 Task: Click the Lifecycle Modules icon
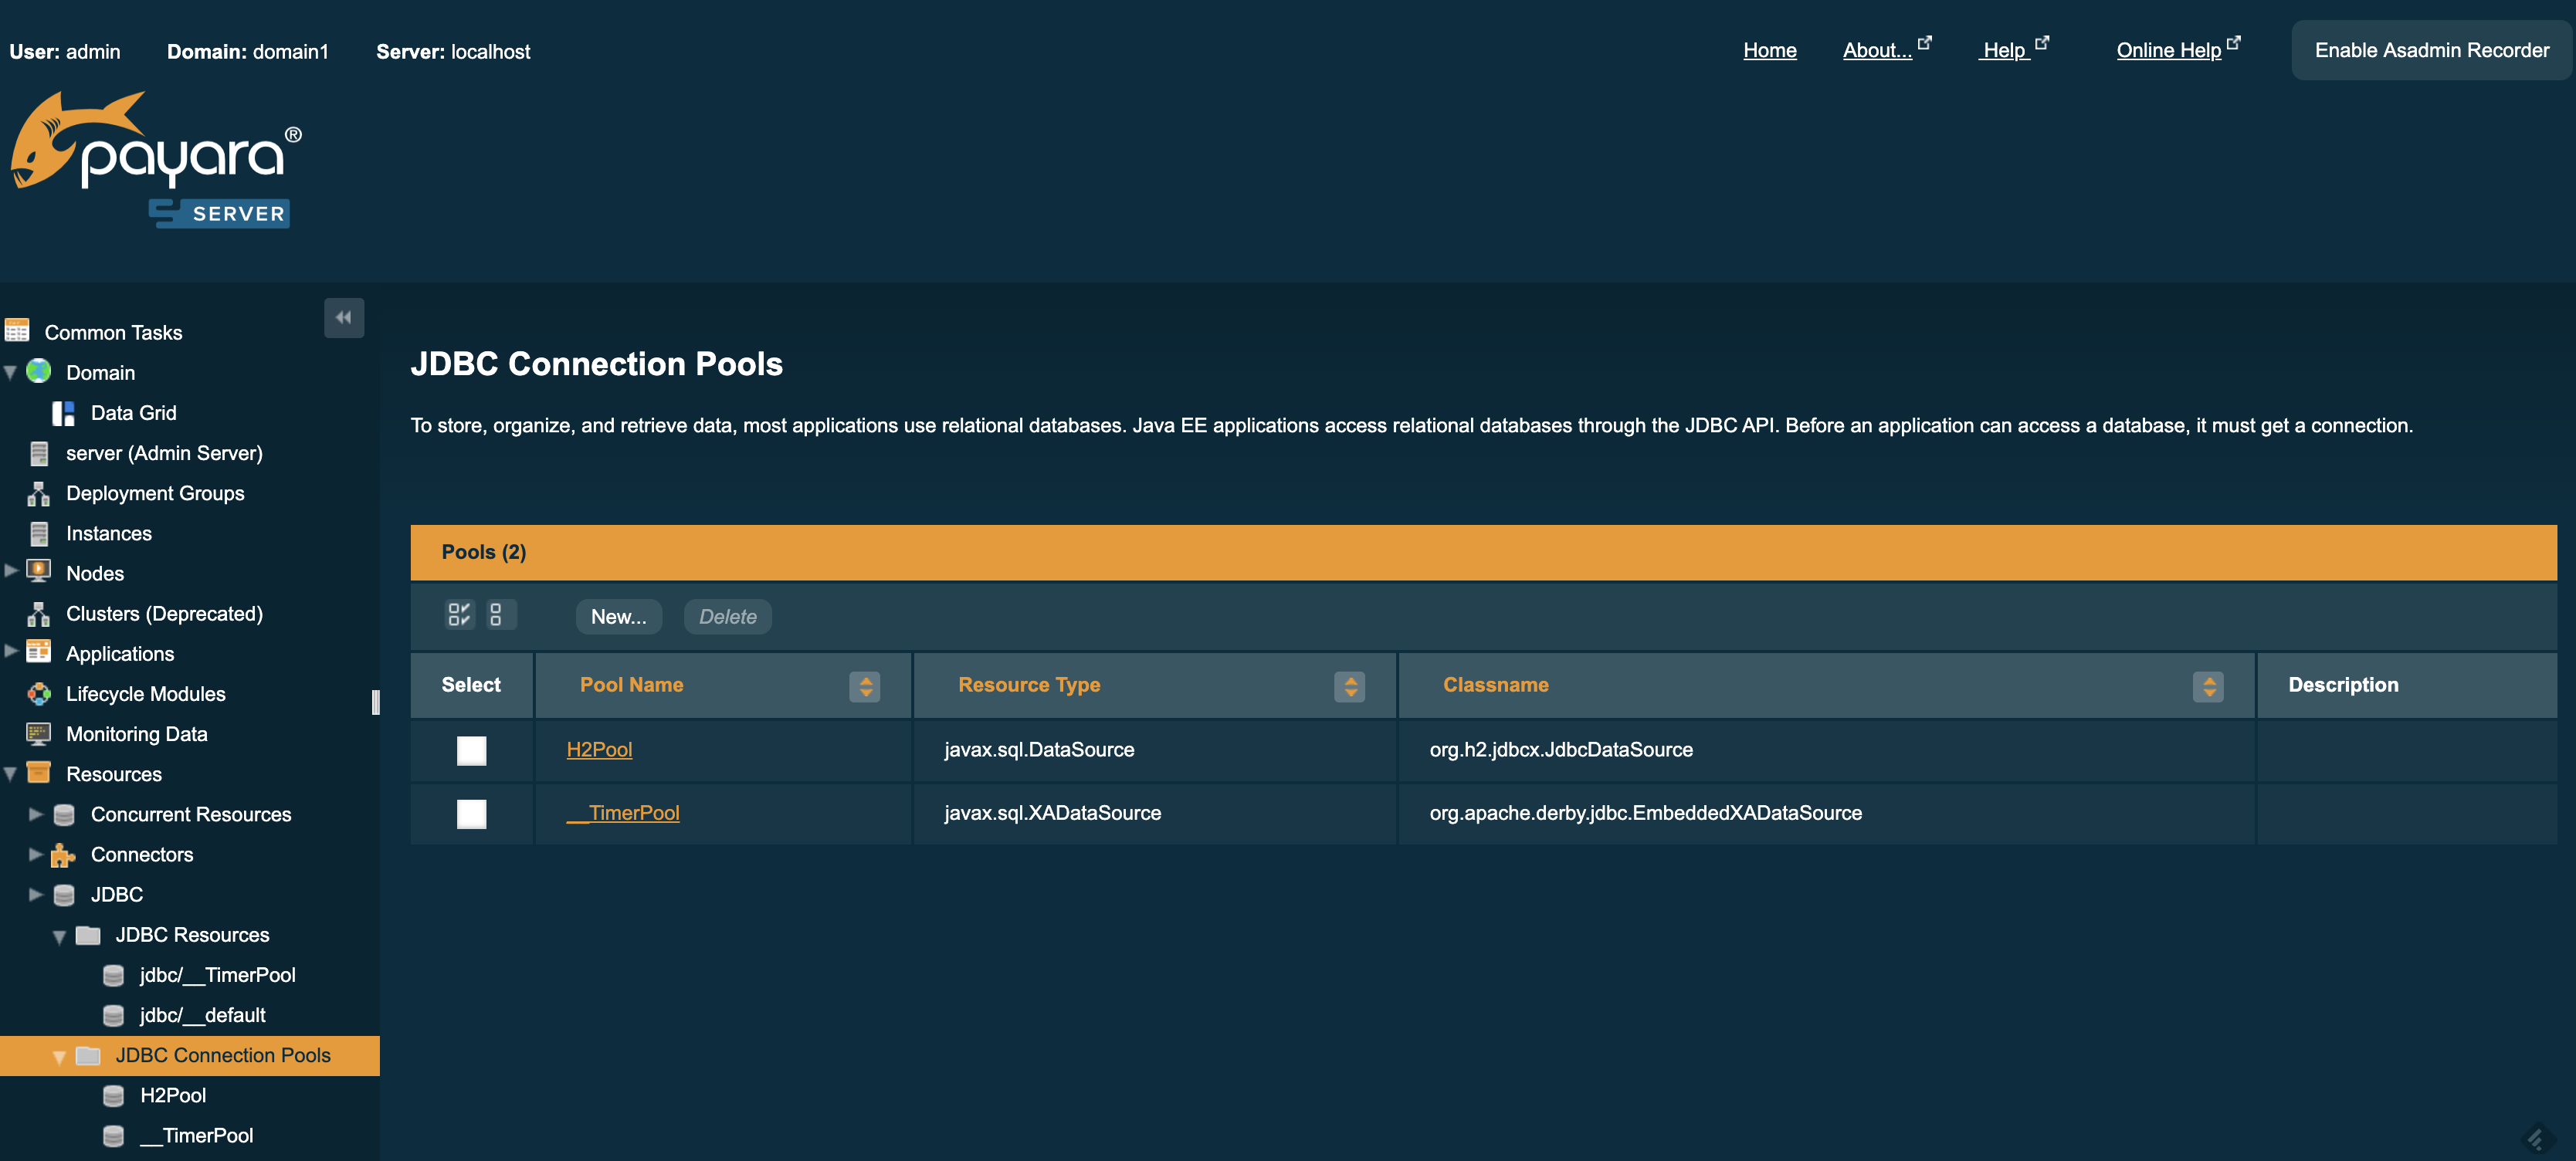39,694
